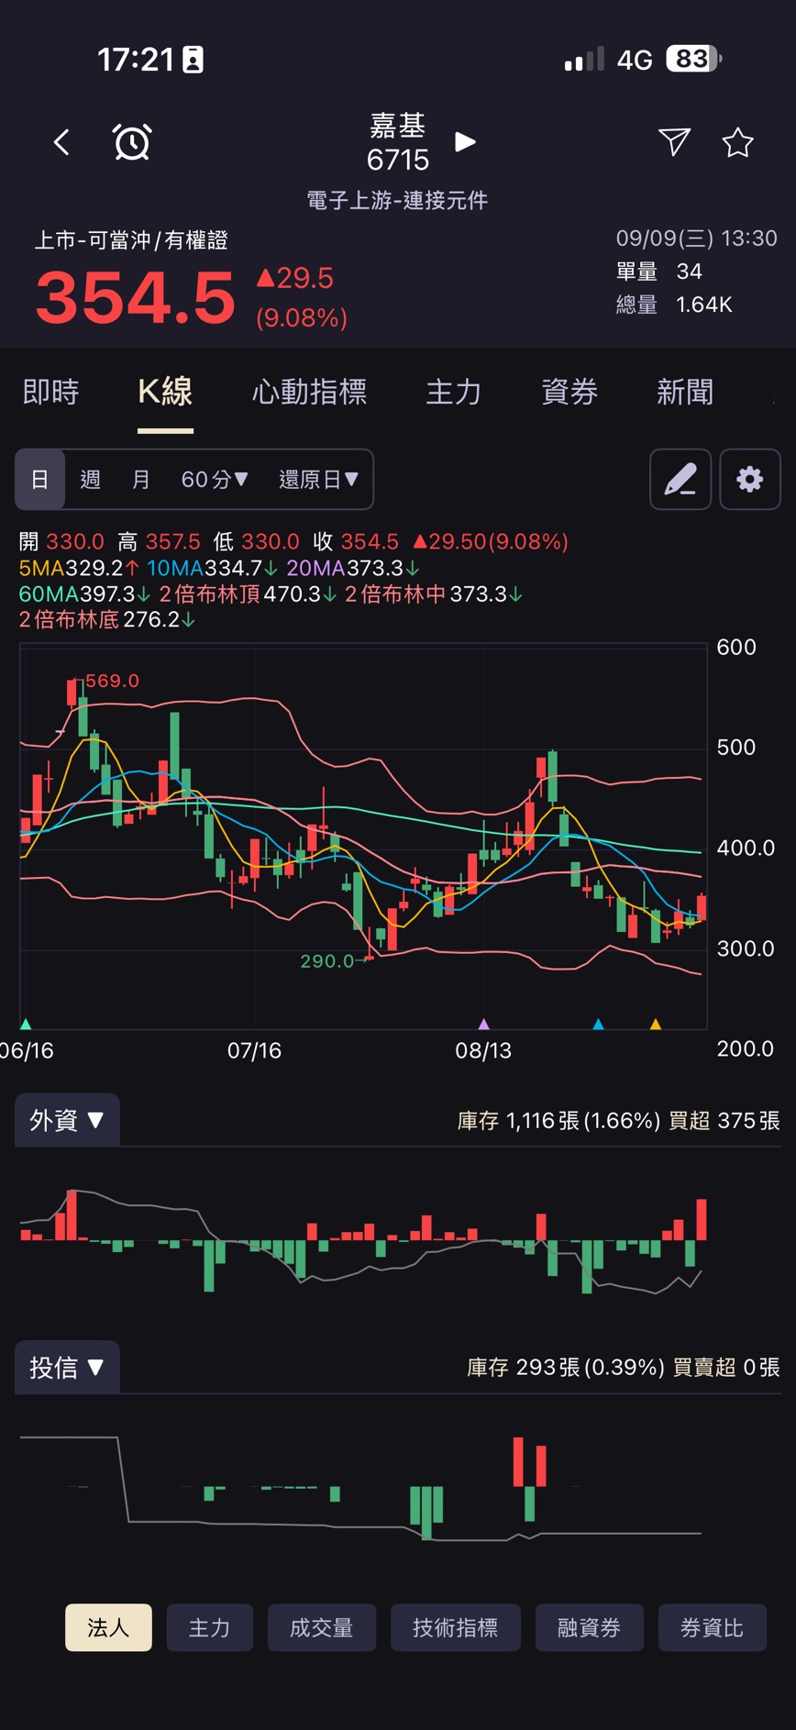The width and height of the screenshot is (796, 1730).
Task: Tap the 2倍布林底 276.2 value
Action: click(106, 619)
